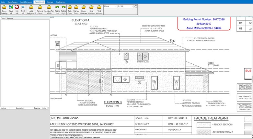This screenshot has width=253, height=139.
Task: Switch to the RapidReview tab
Action: click(x=13, y=2)
